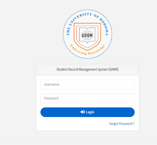Click the Student Record Management System (SRMS) heading
This screenshot has width=157, height=145.
pyautogui.click(x=87, y=70)
